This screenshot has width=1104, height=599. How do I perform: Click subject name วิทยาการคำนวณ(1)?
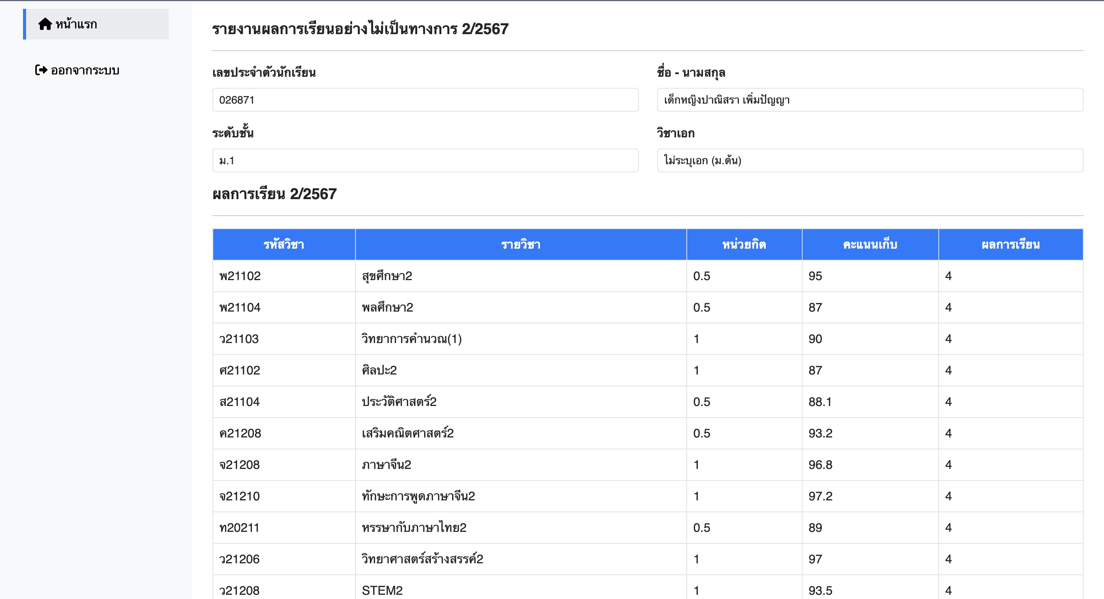[412, 339]
